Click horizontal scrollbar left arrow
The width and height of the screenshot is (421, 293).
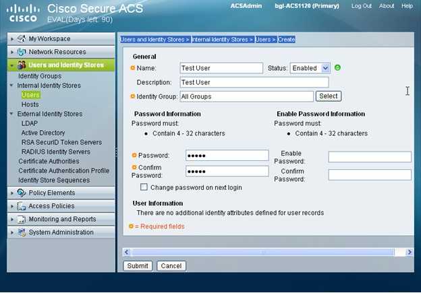click(127, 252)
